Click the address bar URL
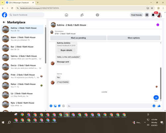The height and width of the screenshot is (133, 166). (40, 8)
